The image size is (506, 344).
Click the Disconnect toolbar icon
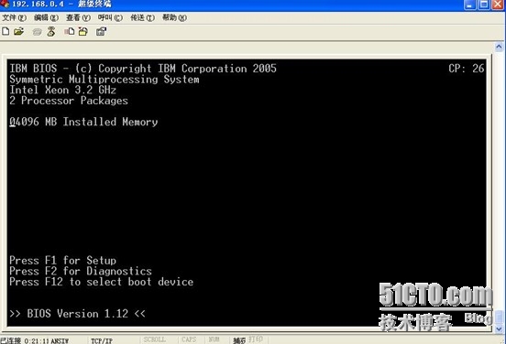coord(51,31)
